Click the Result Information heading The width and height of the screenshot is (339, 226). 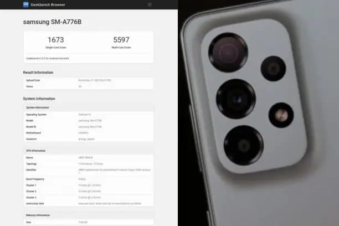38,73
